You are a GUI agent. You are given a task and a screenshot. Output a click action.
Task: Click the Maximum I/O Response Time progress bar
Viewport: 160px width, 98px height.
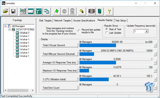116,71
